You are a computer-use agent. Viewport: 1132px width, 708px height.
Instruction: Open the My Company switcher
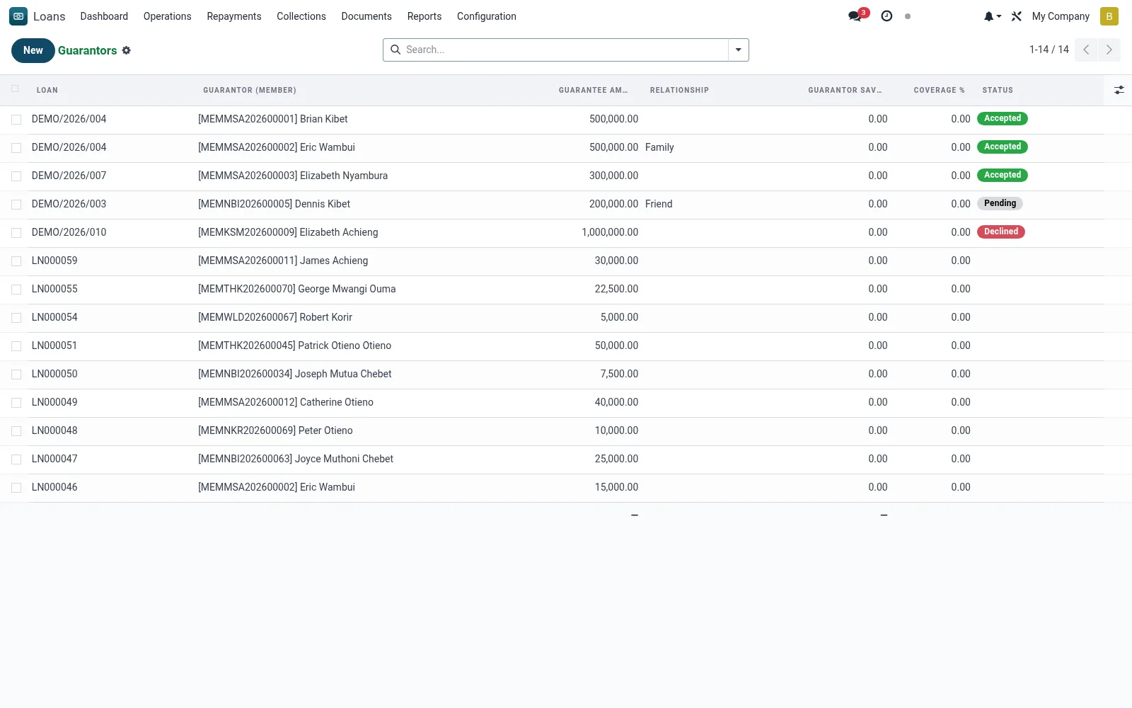[1061, 16]
